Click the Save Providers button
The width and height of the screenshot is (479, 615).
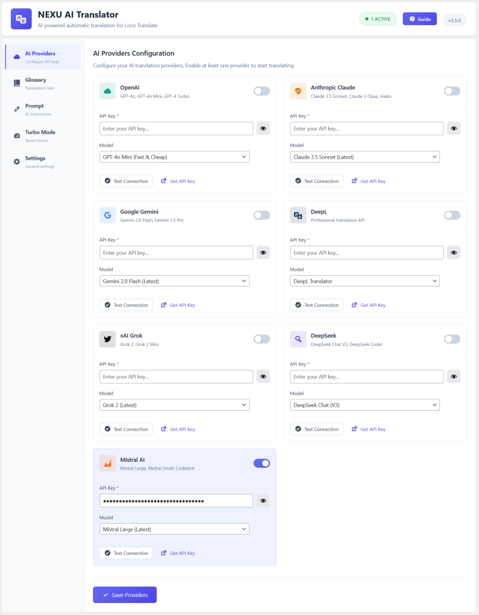coord(125,595)
